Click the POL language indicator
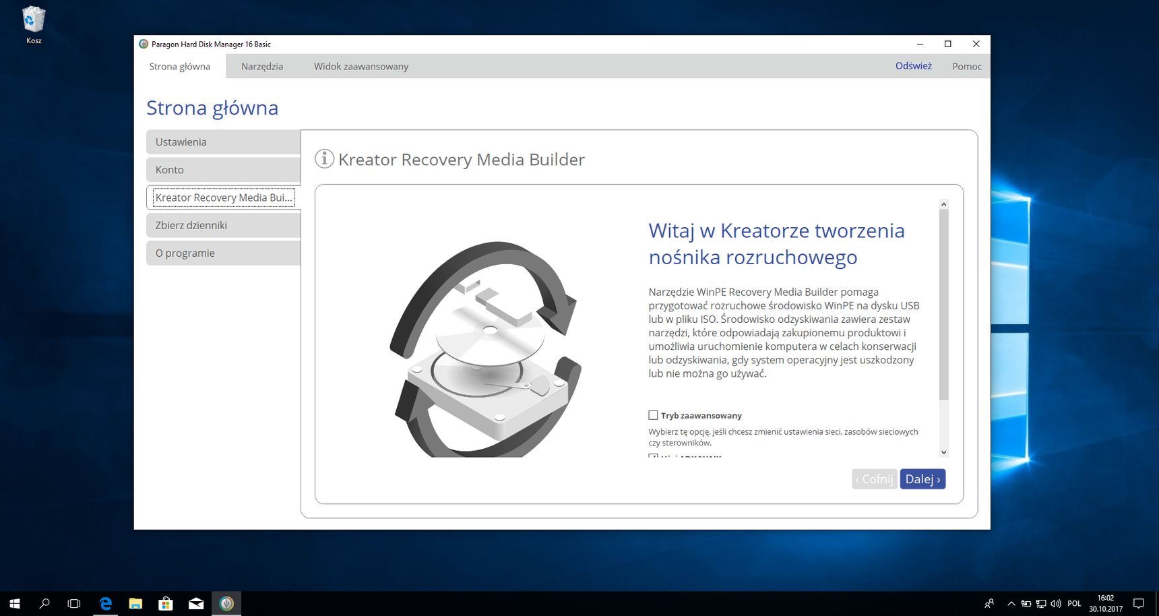The height and width of the screenshot is (616, 1159). tap(1074, 604)
